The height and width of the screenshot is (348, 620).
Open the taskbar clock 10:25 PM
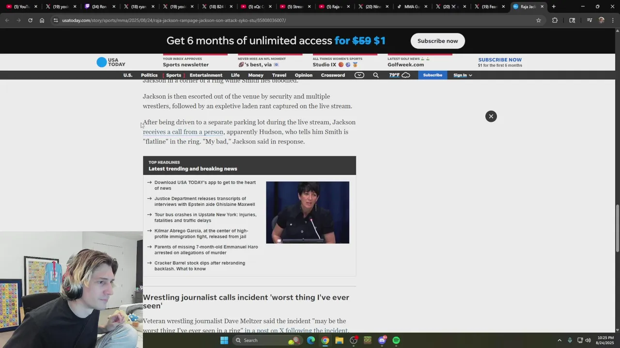[605, 340]
